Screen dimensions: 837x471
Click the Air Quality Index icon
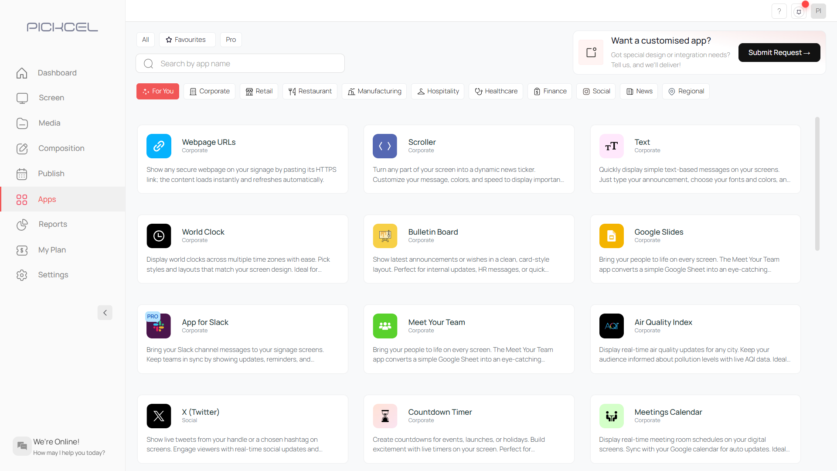coord(611,326)
